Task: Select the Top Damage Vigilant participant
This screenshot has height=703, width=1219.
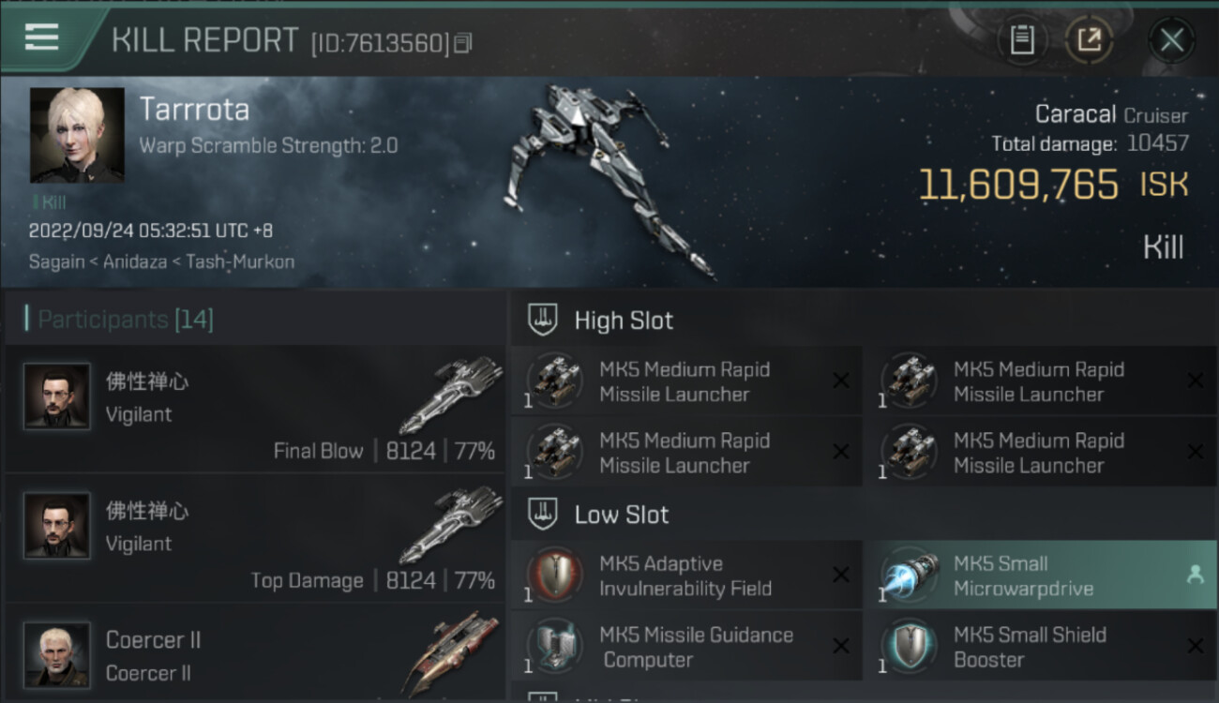Action: tap(255, 539)
